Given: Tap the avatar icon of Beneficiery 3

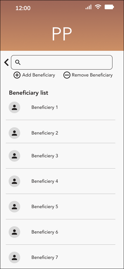Looking at the screenshot, I should 14,156.
